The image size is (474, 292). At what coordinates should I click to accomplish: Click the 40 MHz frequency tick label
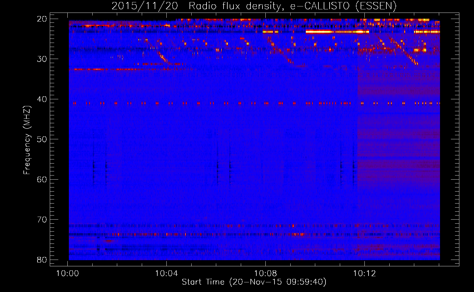tap(42, 99)
